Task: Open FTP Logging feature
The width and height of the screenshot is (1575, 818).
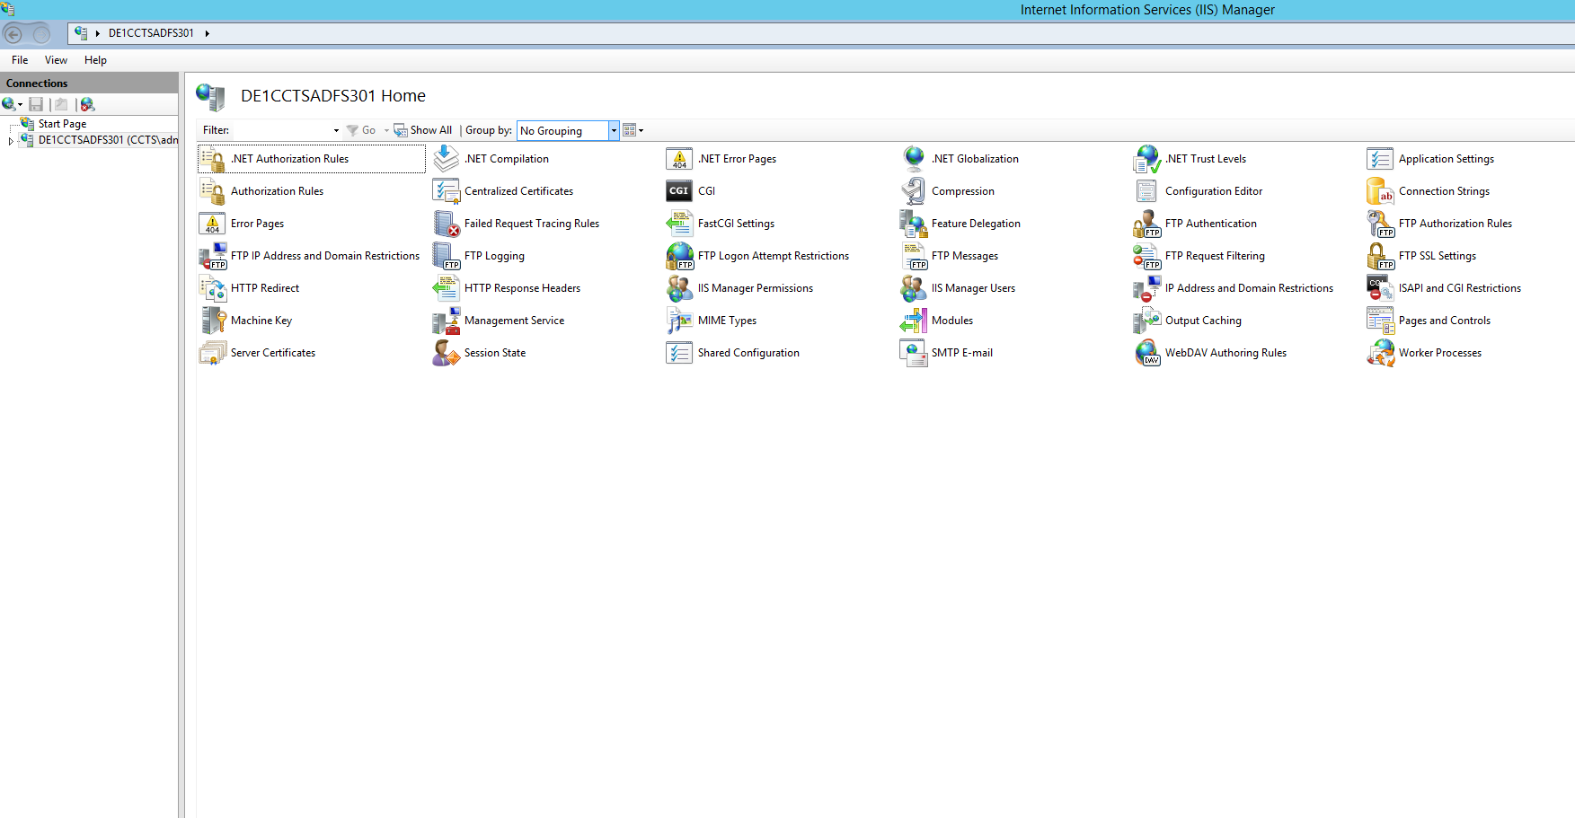Action: [479, 256]
